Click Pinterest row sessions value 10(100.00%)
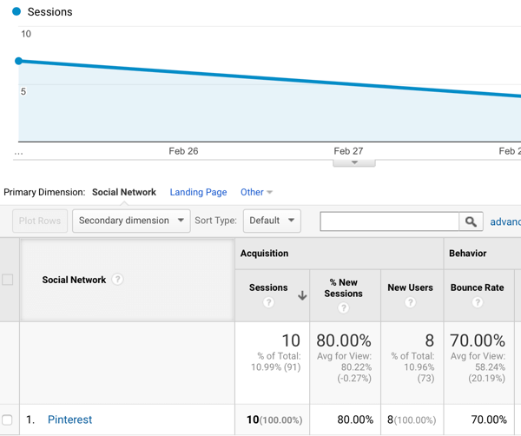 point(274,419)
